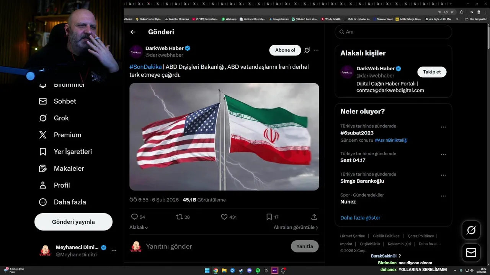This screenshot has height=275, width=490.
Task: Open Alıntıları görüntüle quotes link
Action: (296, 227)
